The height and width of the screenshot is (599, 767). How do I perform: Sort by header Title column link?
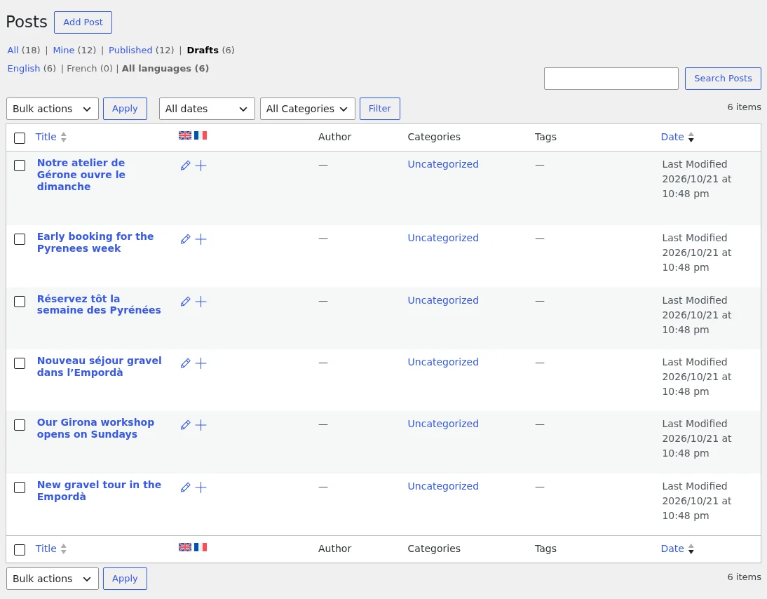click(46, 137)
